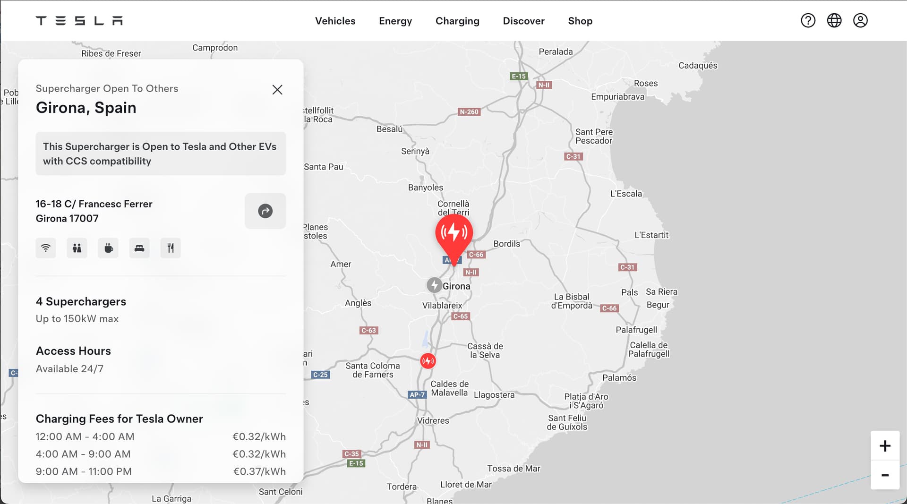Click the Wi-Fi amenity icon
This screenshot has width=907, height=504.
pyautogui.click(x=46, y=248)
